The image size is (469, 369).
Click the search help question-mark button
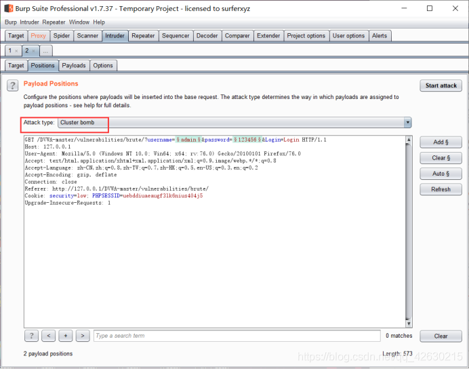click(31, 336)
